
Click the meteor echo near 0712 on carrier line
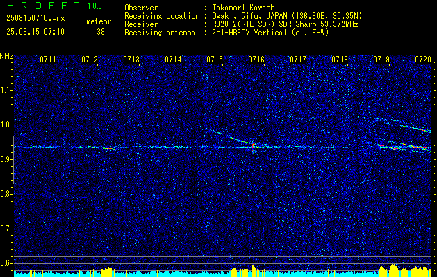107,148
